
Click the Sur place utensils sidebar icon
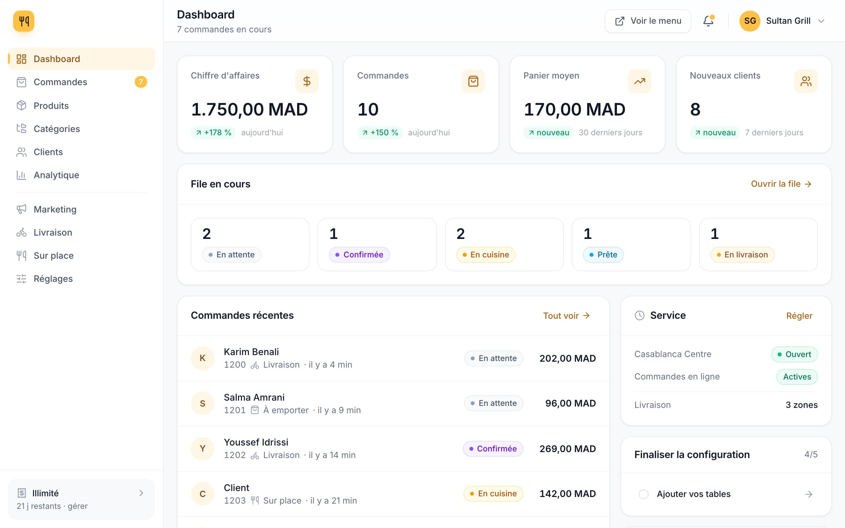coord(21,256)
